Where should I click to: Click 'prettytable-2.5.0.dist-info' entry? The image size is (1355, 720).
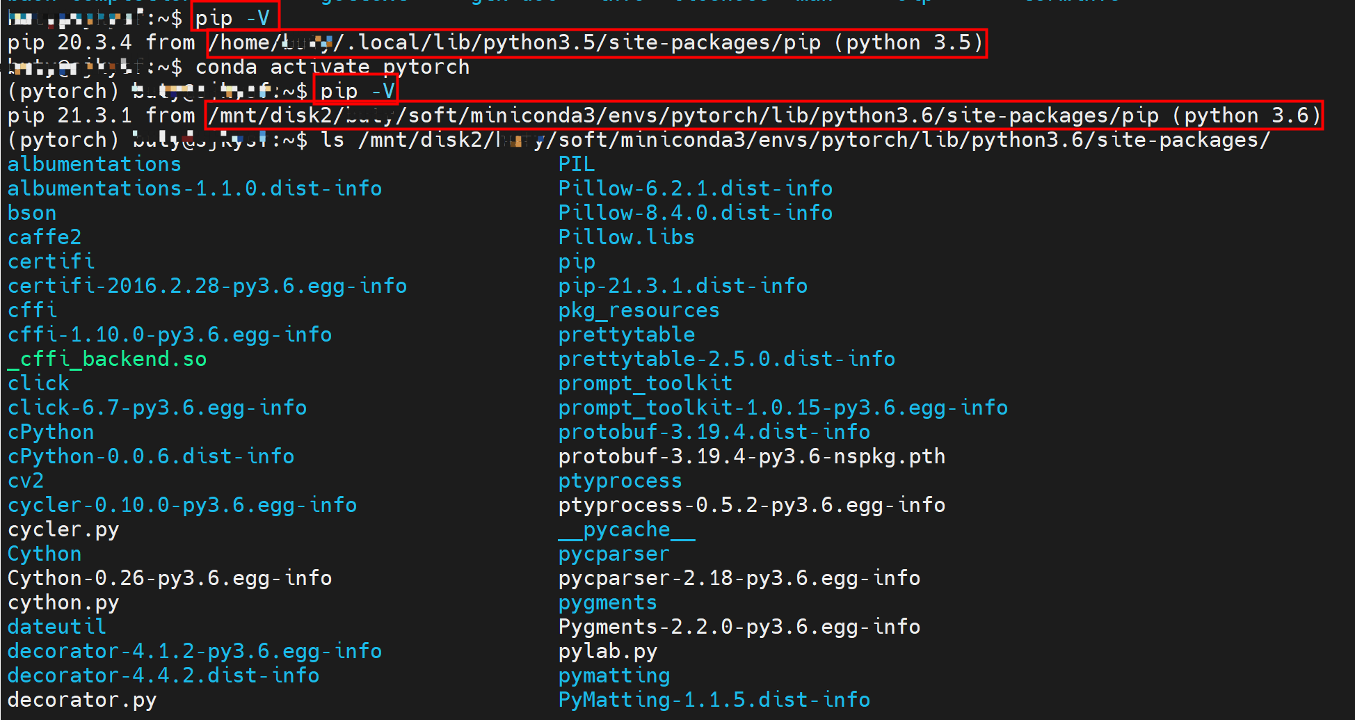coord(727,359)
